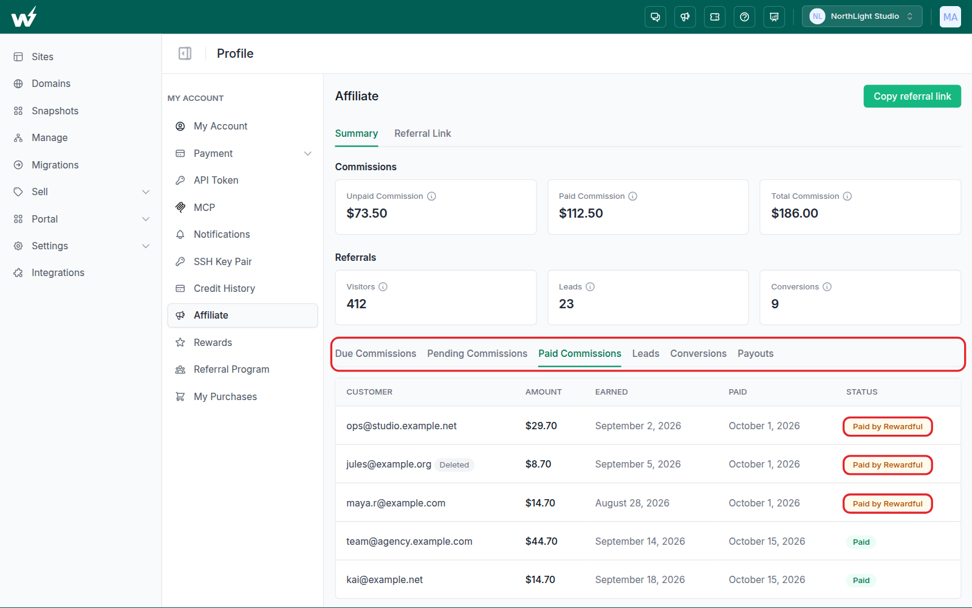Open the Leads tab in commissions tabs
The height and width of the screenshot is (608, 972).
[645, 354]
